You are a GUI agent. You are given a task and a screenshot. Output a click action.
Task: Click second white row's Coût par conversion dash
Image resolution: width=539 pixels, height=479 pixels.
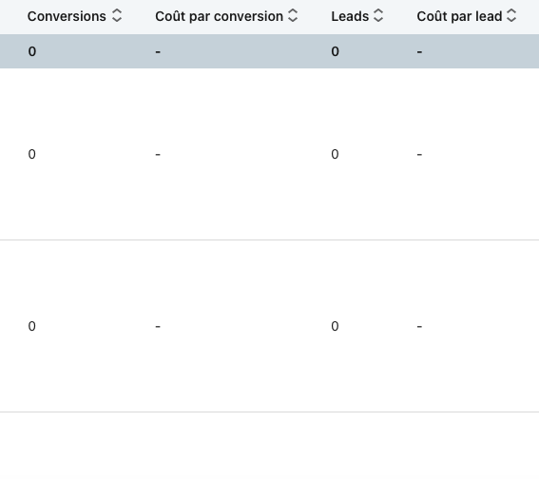coord(158,326)
